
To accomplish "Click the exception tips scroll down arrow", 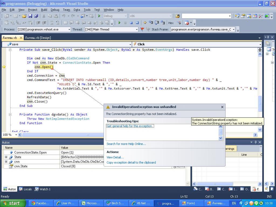I will pos(220,138).
